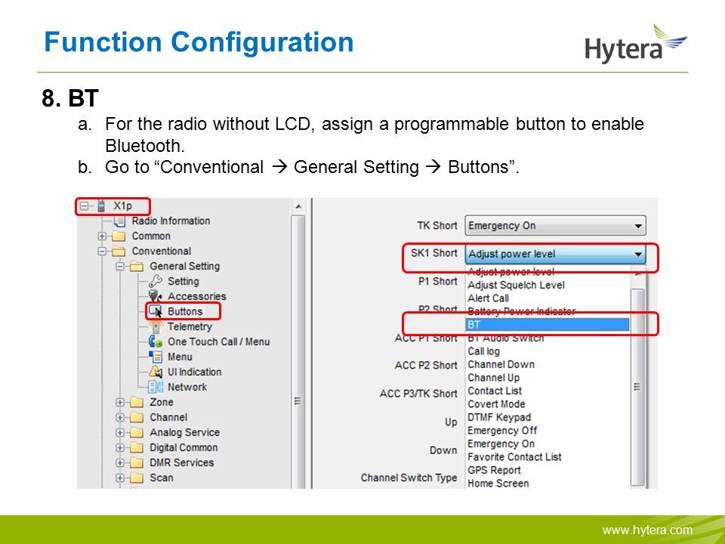The image size is (725, 544).
Task: Click the Buttons cursor icon
Action: click(156, 311)
